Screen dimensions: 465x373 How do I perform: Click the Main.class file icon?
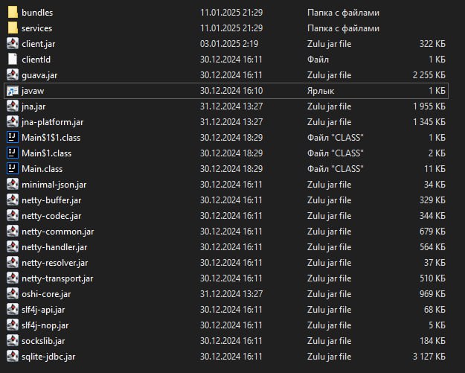tap(12, 169)
